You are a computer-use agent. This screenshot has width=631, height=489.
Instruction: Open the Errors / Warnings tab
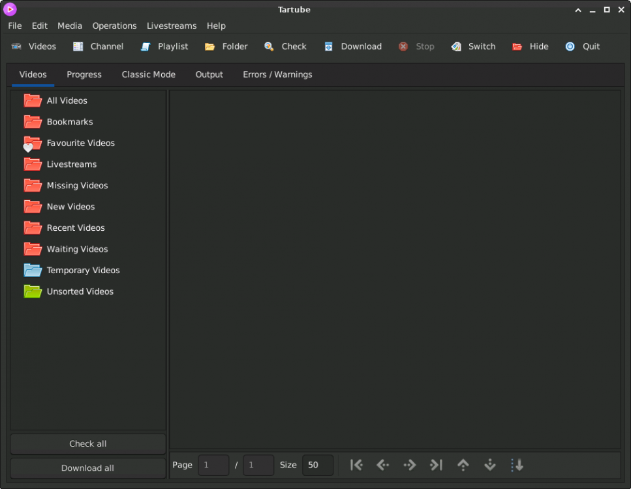click(277, 74)
